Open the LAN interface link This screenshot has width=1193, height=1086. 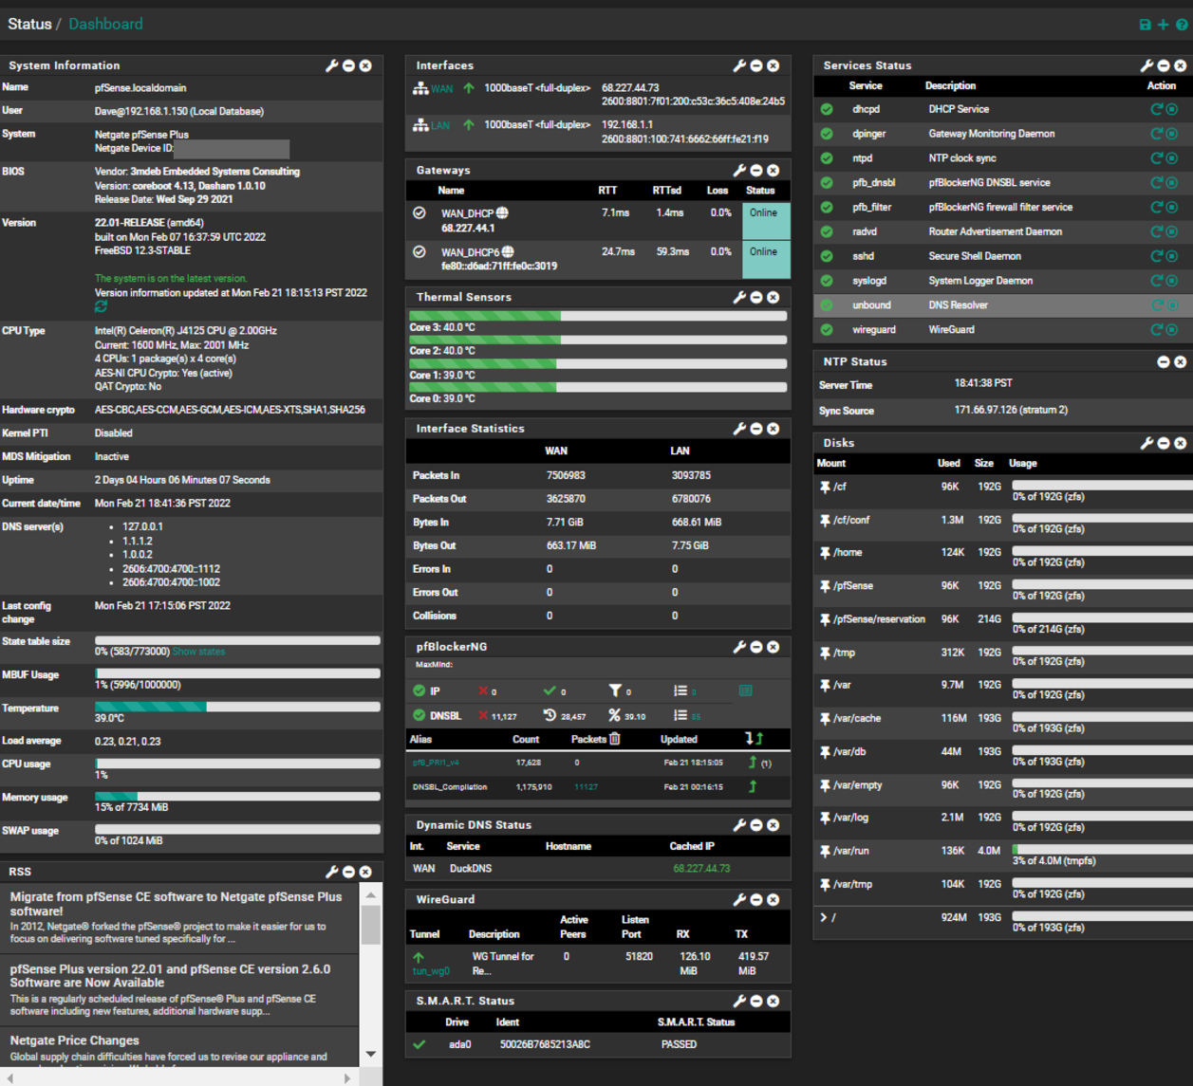tap(440, 125)
